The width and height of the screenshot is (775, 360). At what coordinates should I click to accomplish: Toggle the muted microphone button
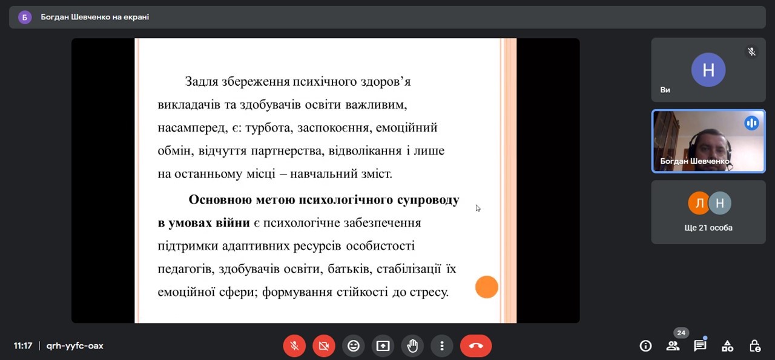click(294, 346)
